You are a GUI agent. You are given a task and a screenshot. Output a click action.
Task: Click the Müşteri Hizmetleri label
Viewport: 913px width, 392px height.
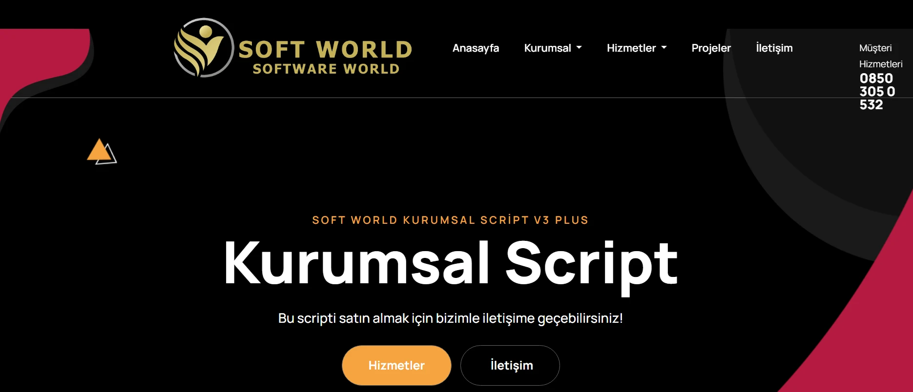(880, 56)
